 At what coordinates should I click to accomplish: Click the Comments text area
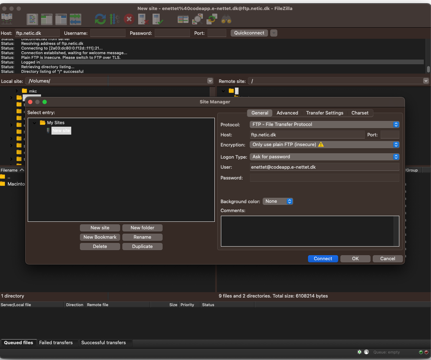coord(310,231)
